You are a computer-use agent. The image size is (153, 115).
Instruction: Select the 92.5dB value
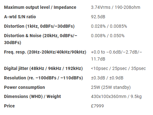[98, 17]
